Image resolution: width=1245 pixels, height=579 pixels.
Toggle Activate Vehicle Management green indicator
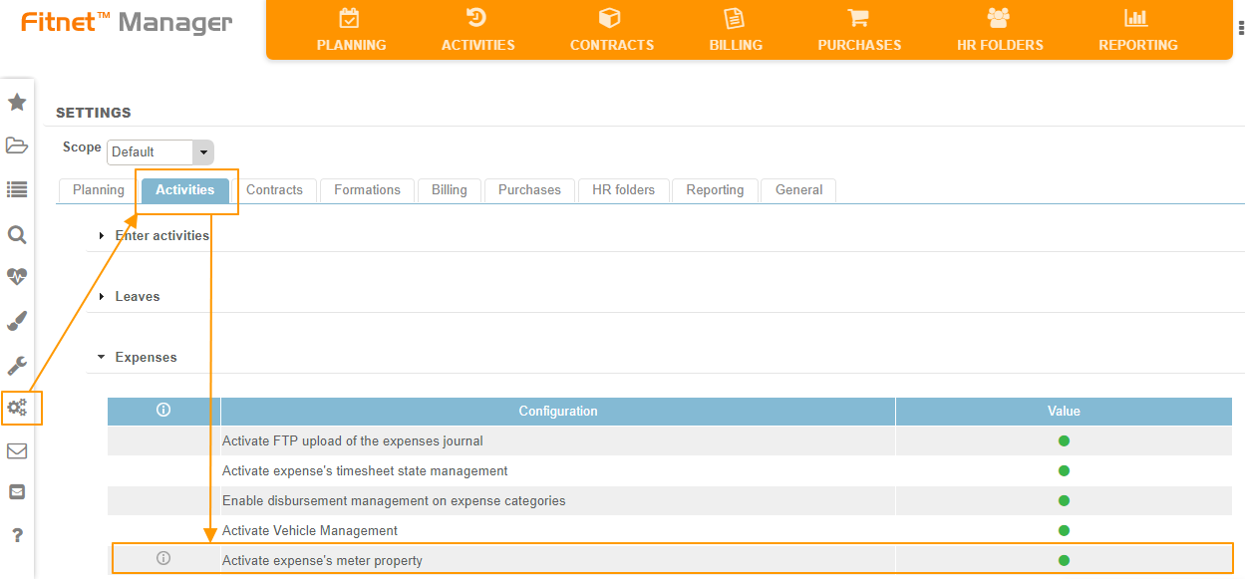coord(1064,531)
